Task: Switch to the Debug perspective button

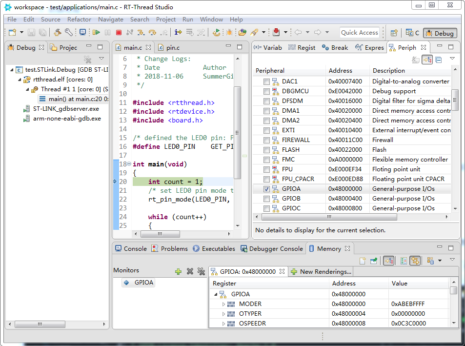Action: 440,33
